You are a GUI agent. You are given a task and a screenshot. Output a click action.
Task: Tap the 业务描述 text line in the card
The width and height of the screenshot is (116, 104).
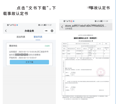tap(29, 52)
